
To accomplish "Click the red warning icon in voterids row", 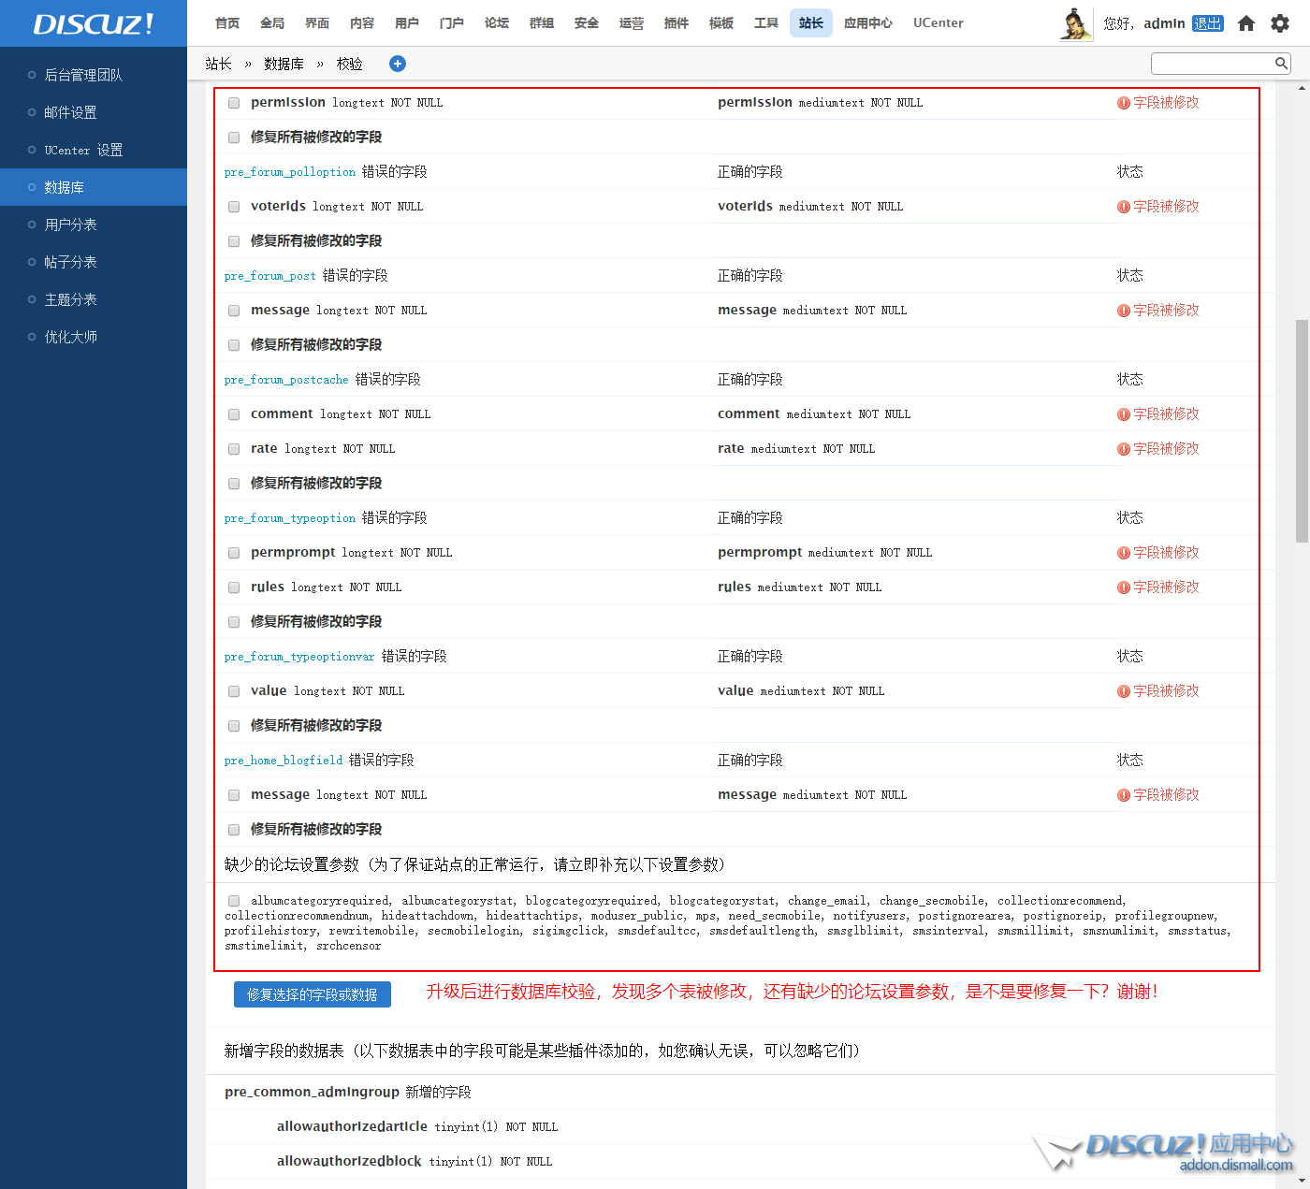I will click(1123, 207).
